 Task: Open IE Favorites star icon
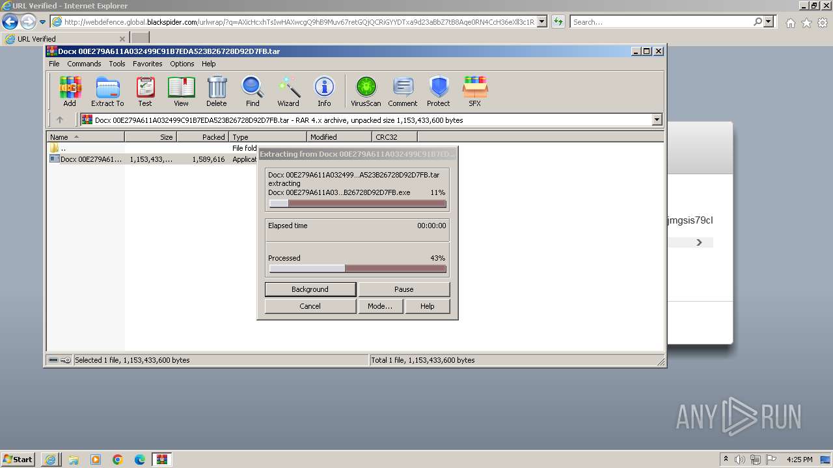point(806,23)
